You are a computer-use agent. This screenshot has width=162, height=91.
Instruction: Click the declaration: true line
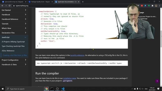point(49,24)
